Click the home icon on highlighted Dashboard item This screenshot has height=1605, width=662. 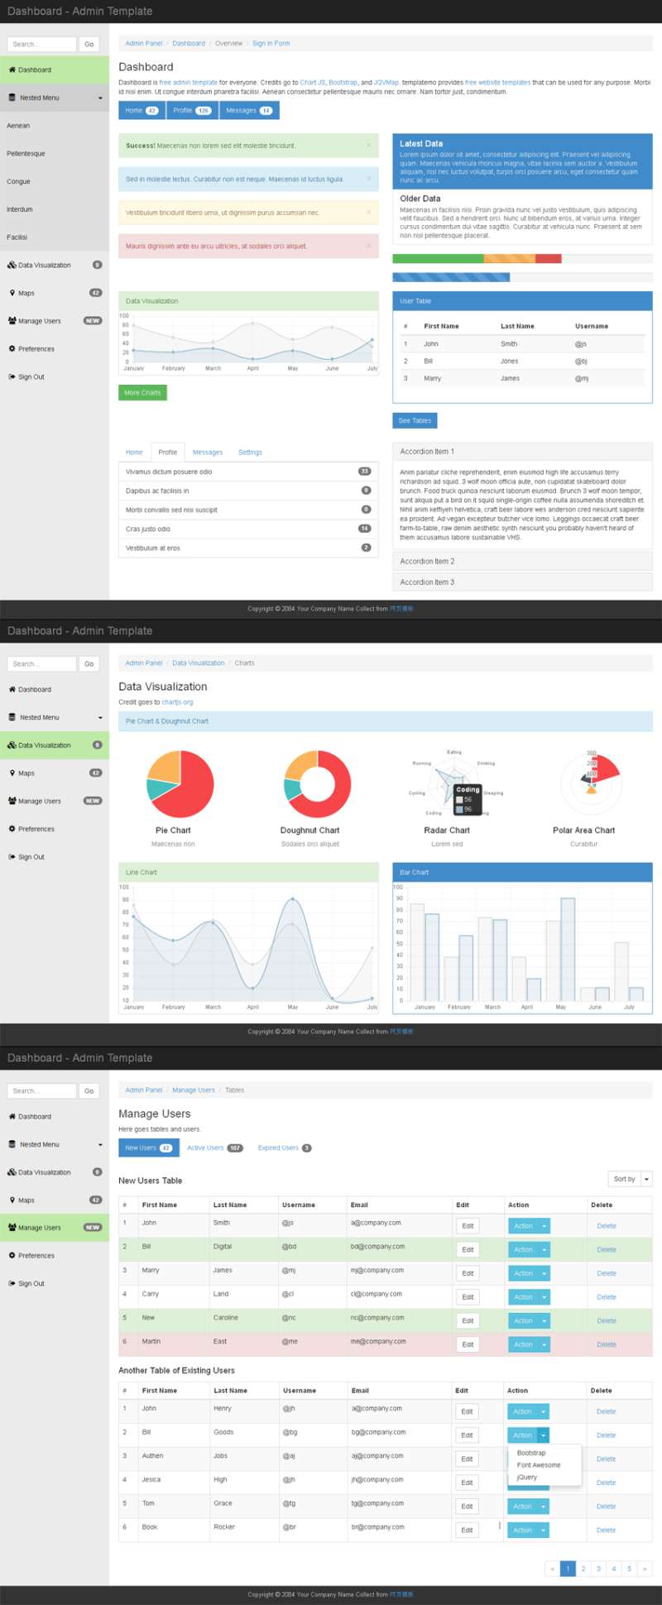pyautogui.click(x=12, y=70)
